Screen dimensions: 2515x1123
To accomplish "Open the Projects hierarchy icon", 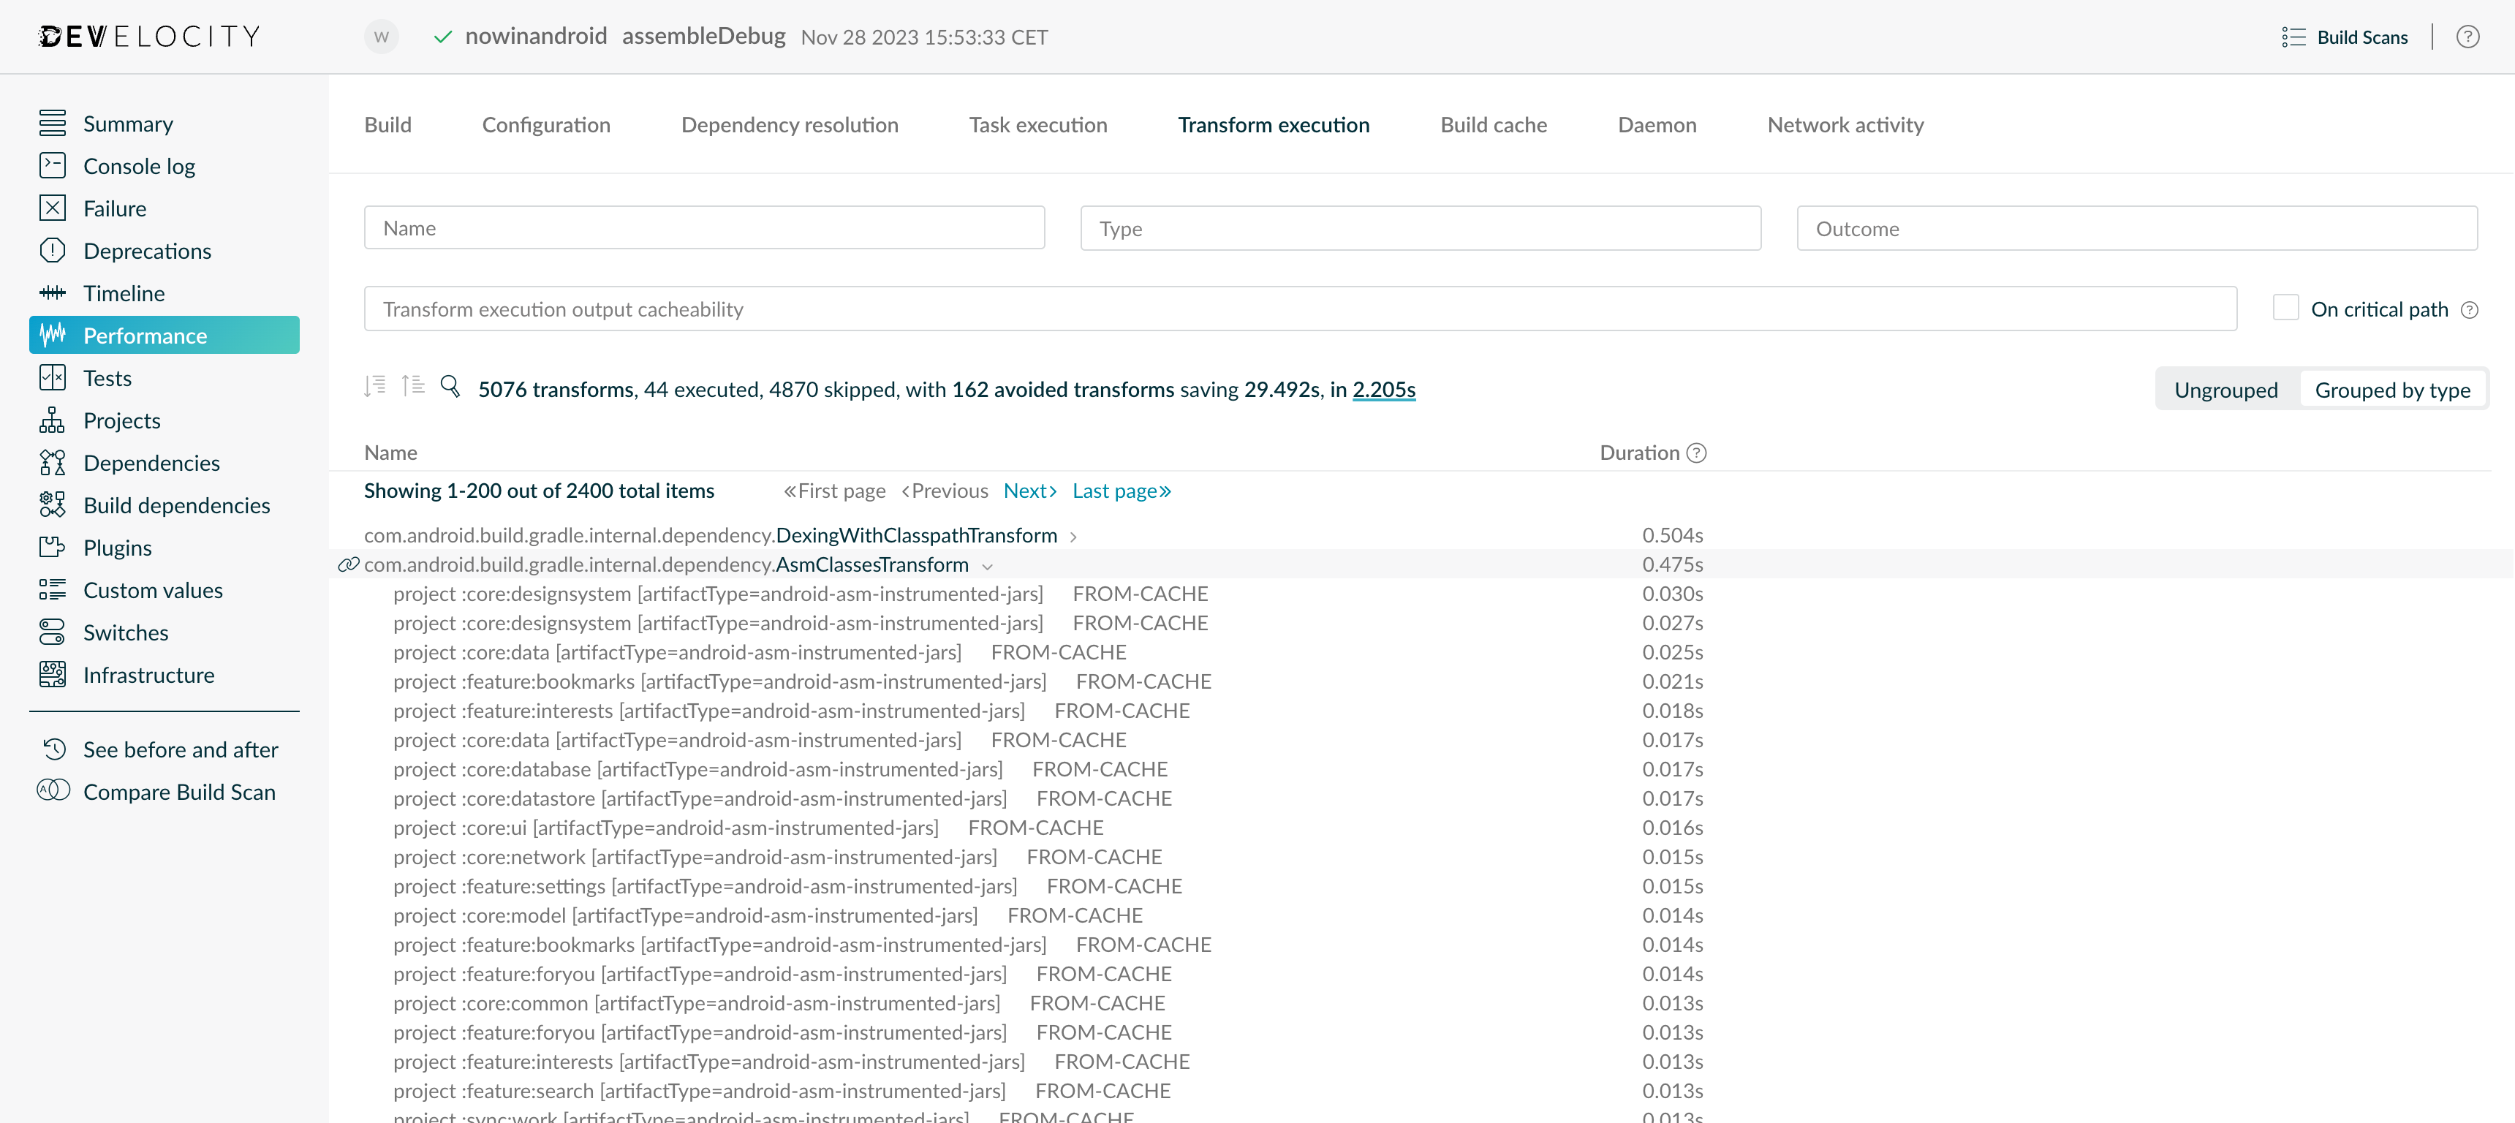I will 53,420.
